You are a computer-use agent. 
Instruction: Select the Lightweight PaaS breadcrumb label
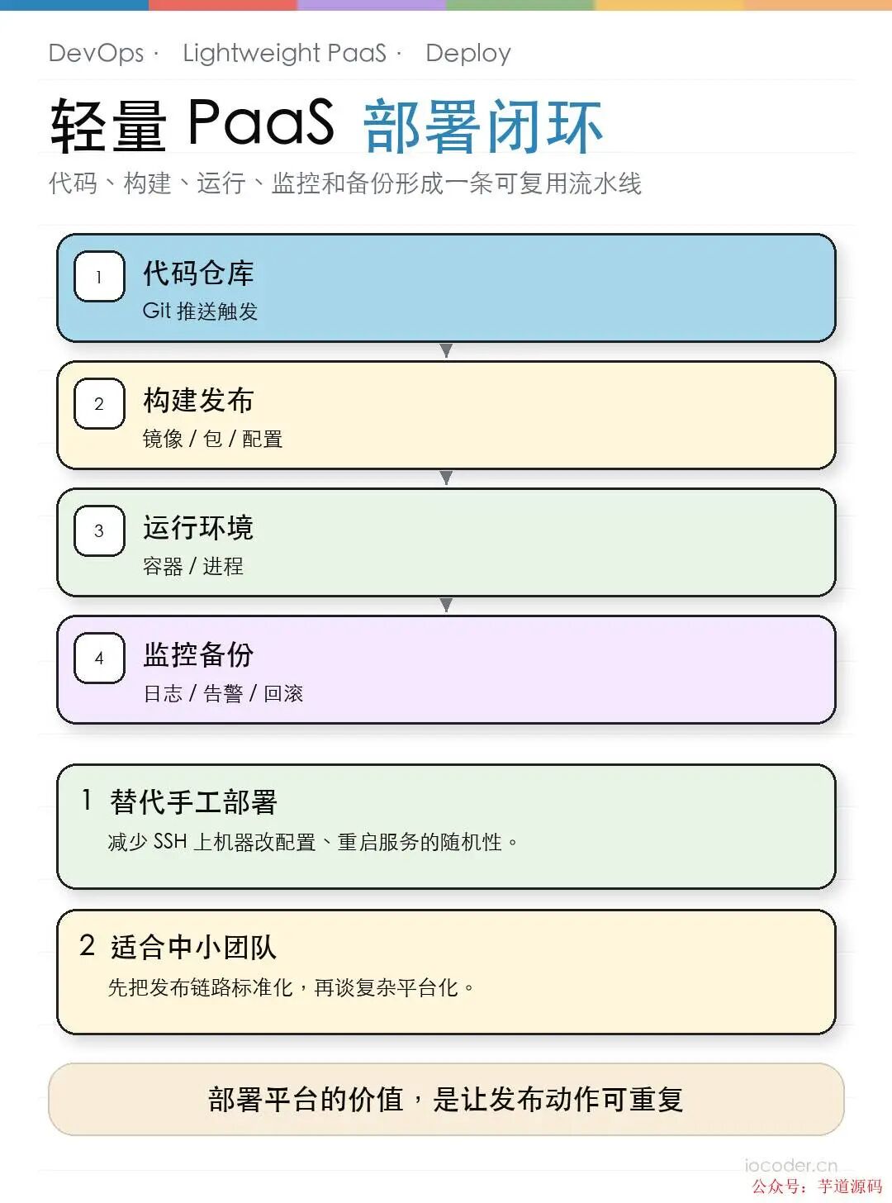click(284, 54)
